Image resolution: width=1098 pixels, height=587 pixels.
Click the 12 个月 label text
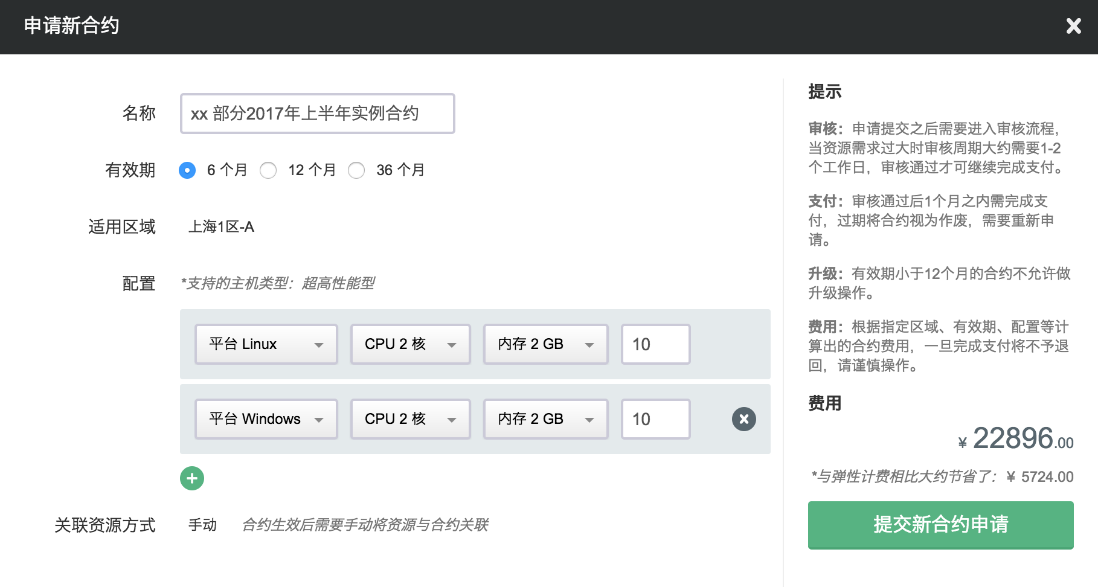point(312,170)
